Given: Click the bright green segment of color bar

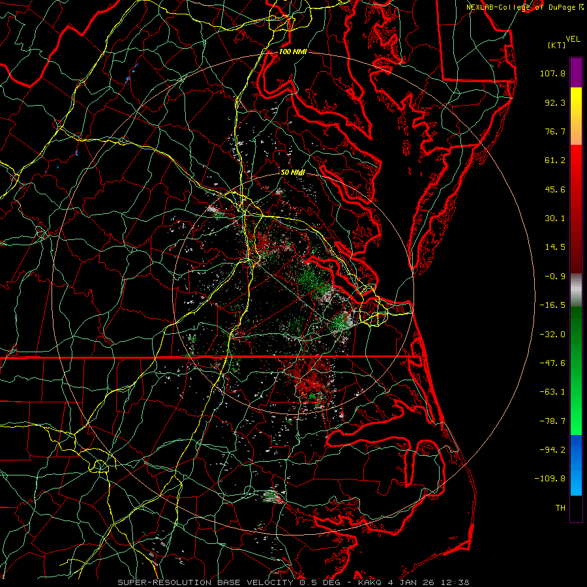Looking at the screenshot, I should point(576,370).
